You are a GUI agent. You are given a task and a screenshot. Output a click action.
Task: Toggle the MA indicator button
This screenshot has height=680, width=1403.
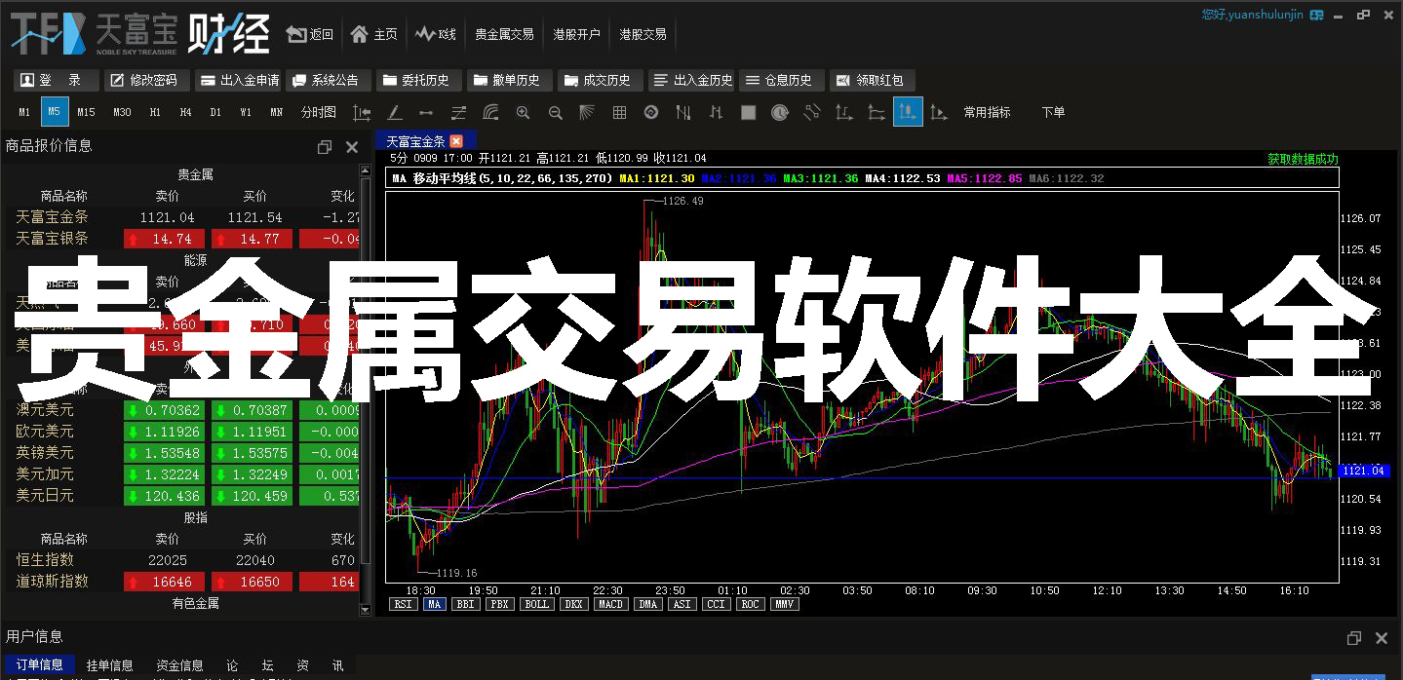click(434, 604)
